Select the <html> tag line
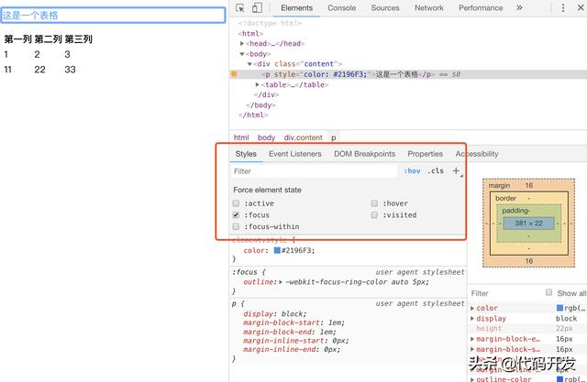 tap(250, 33)
